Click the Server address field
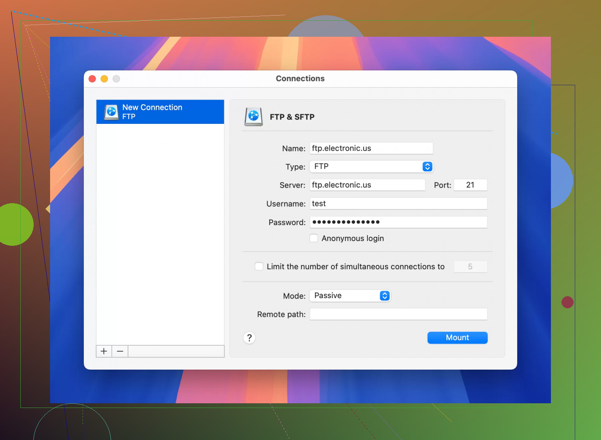601x440 pixels. [x=367, y=185]
